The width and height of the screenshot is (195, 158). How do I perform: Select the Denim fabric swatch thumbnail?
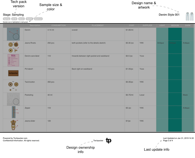[x=13, y=34]
